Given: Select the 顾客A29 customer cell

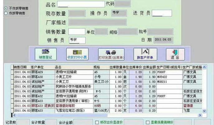Looking at the screenshot, I should click(x=43, y=72).
